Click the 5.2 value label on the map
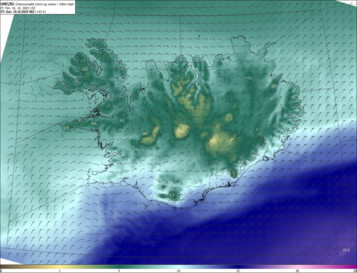Viewport: 357px width, 273px height. (x=129, y=73)
